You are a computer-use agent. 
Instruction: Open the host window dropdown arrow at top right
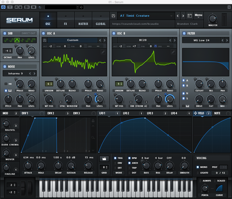pyautogui.click(x=229, y=7)
